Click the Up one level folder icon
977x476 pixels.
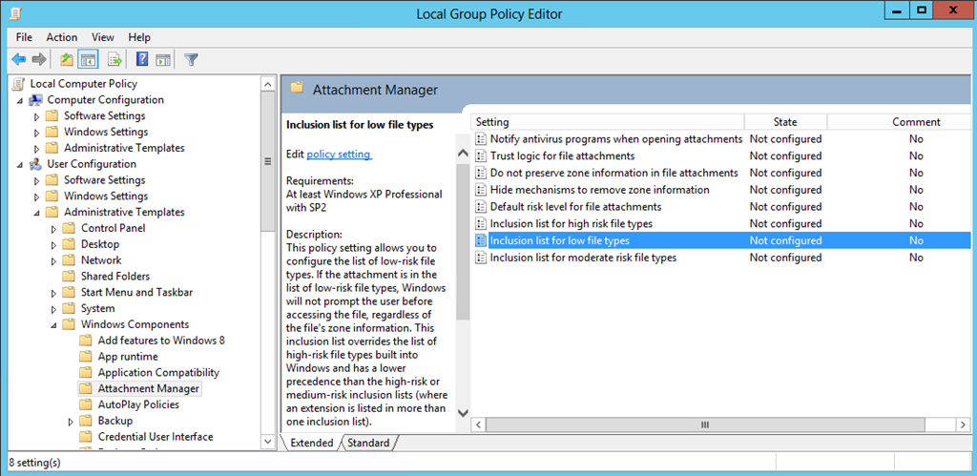(x=66, y=60)
